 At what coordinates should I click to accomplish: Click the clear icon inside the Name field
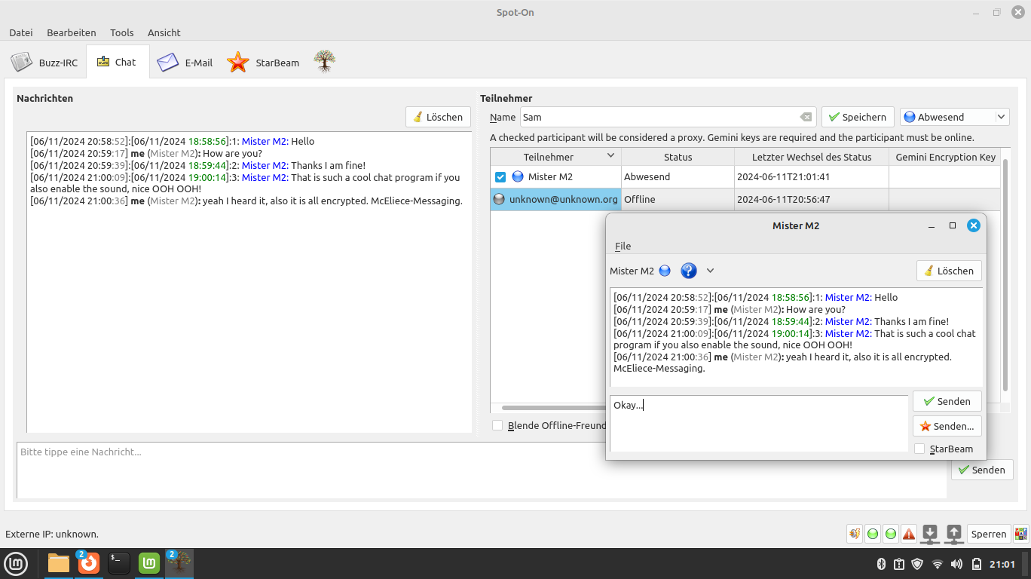point(806,117)
